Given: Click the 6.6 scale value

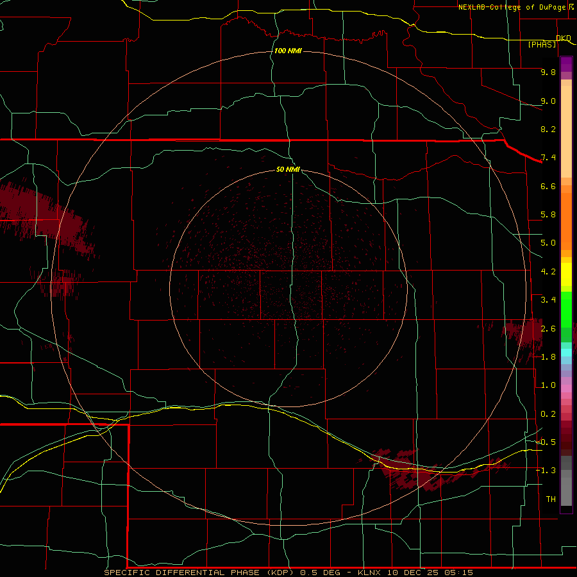Looking at the screenshot, I should [548, 186].
